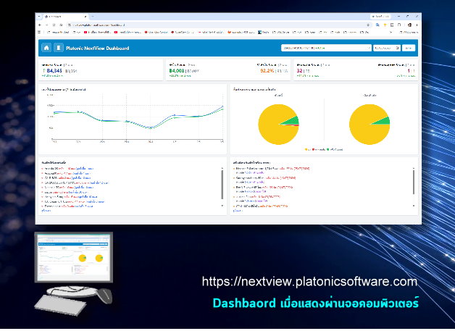
Task: Open the tab search chevron at top left
Action: [39, 17]
